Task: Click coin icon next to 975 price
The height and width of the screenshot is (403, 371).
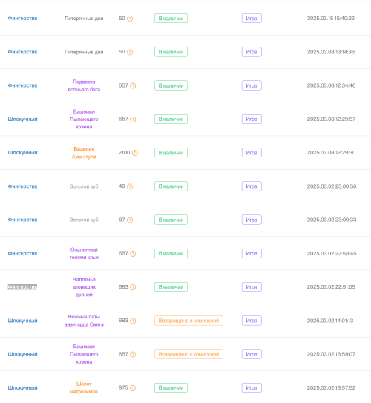Action: click(133, 388)
